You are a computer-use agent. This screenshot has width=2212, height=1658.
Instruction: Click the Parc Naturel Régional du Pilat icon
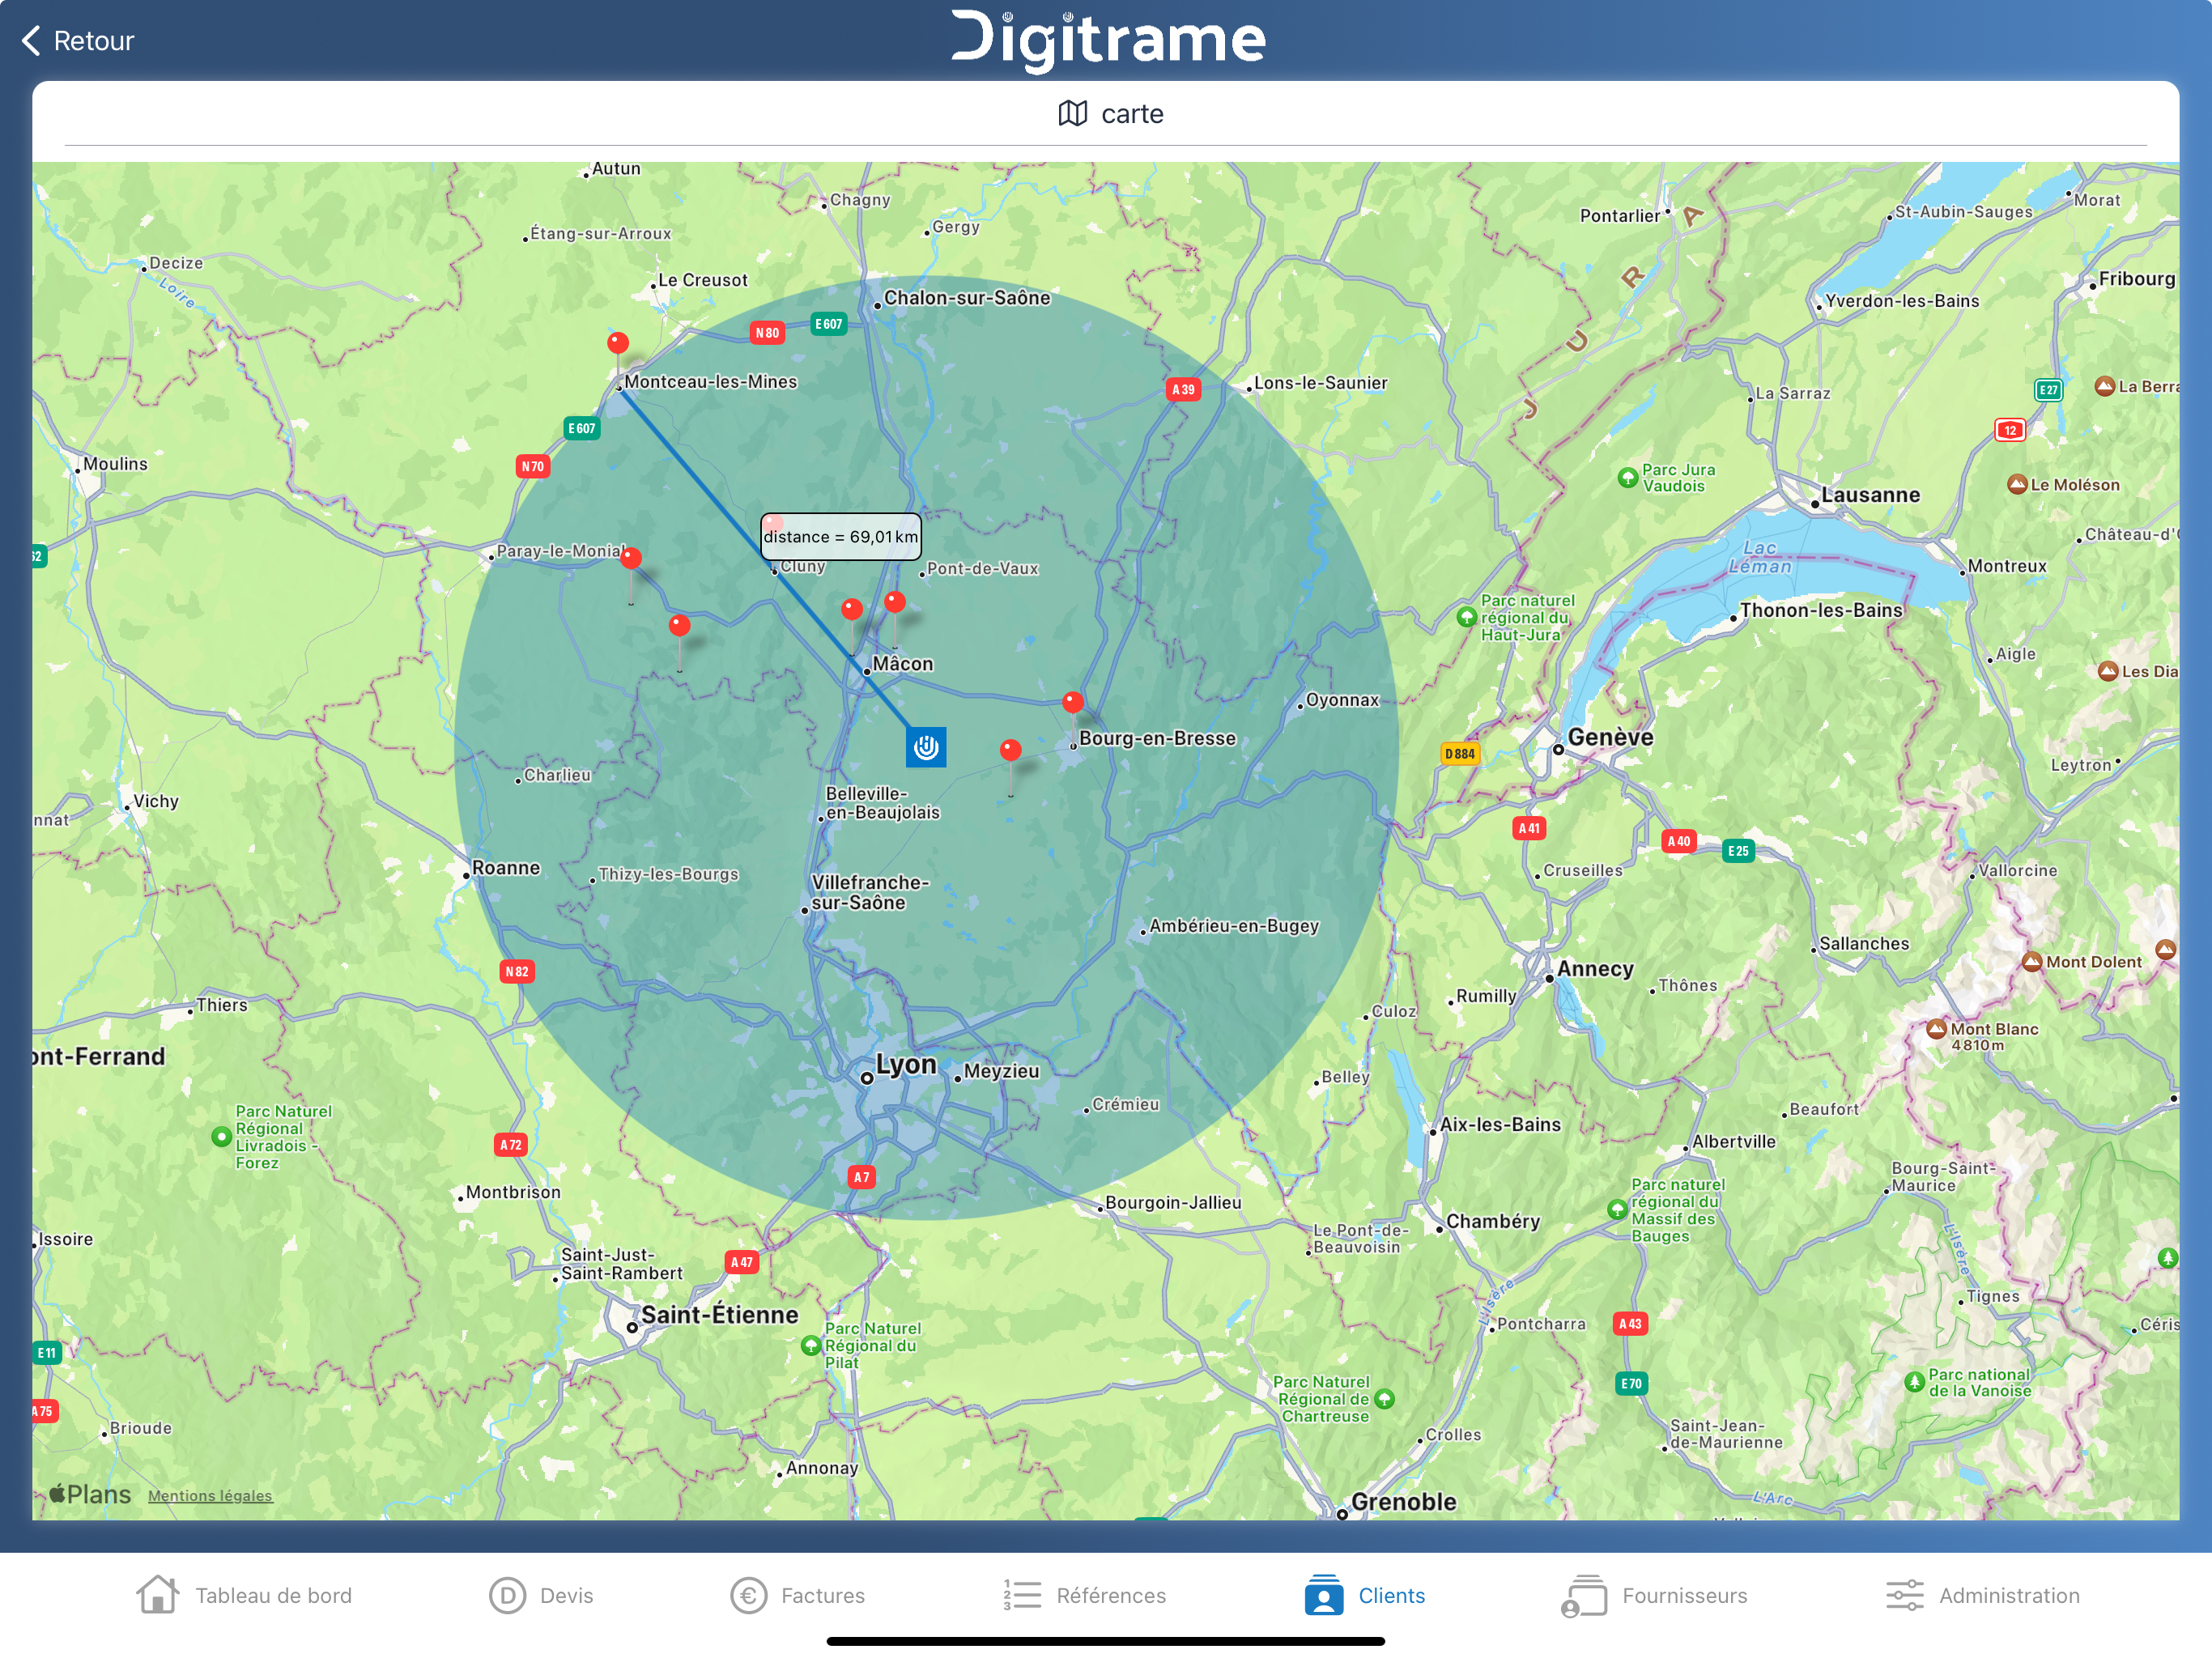click(x=812, y=1346)
